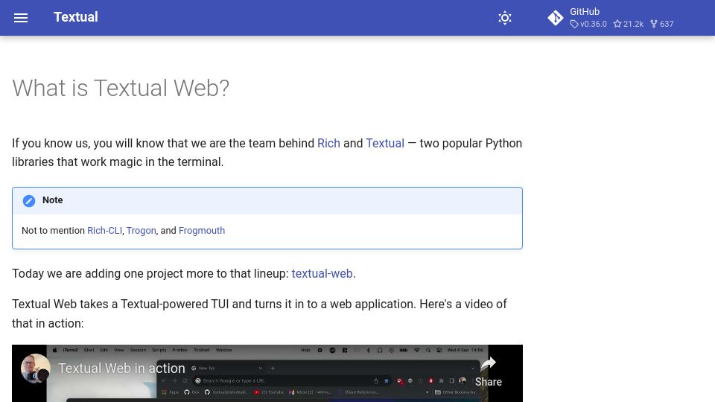The width and height of the screenshot is (715, 402).
Task: Follow the Trogon link
Action: pos(141,231)
